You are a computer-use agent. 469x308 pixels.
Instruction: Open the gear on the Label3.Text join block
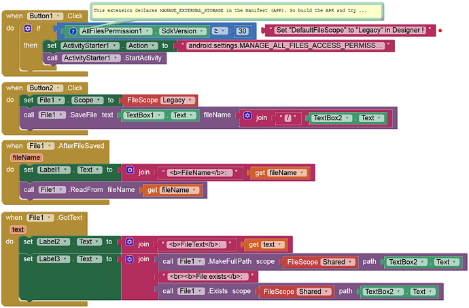130,259
